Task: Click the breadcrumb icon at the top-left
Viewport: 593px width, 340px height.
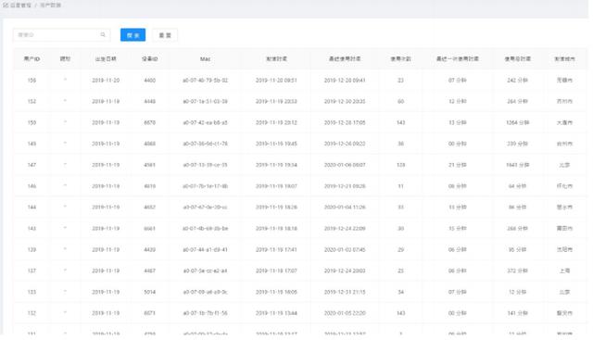Action: click(x=6, y=6)
